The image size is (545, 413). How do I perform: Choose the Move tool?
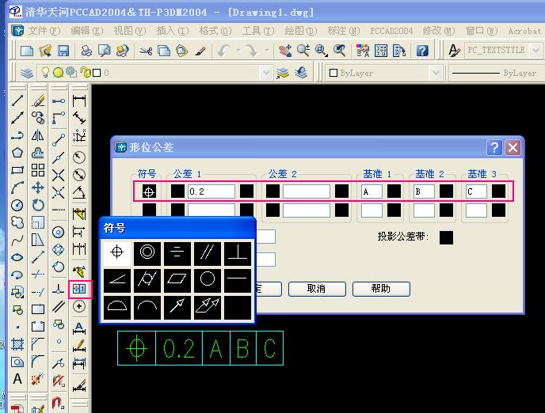click(x=38, y=188)
